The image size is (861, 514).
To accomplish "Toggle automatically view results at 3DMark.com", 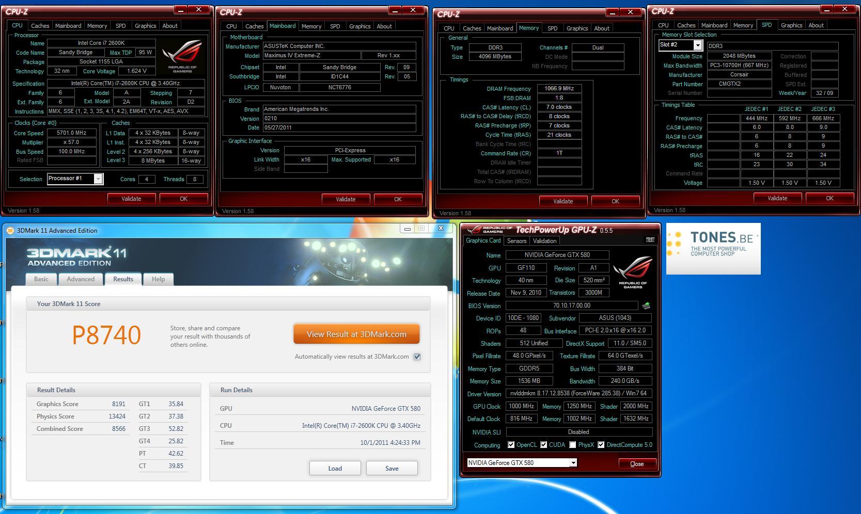I will 417,357.
